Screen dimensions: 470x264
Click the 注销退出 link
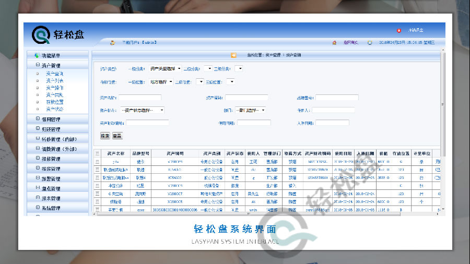coord(416,30)
